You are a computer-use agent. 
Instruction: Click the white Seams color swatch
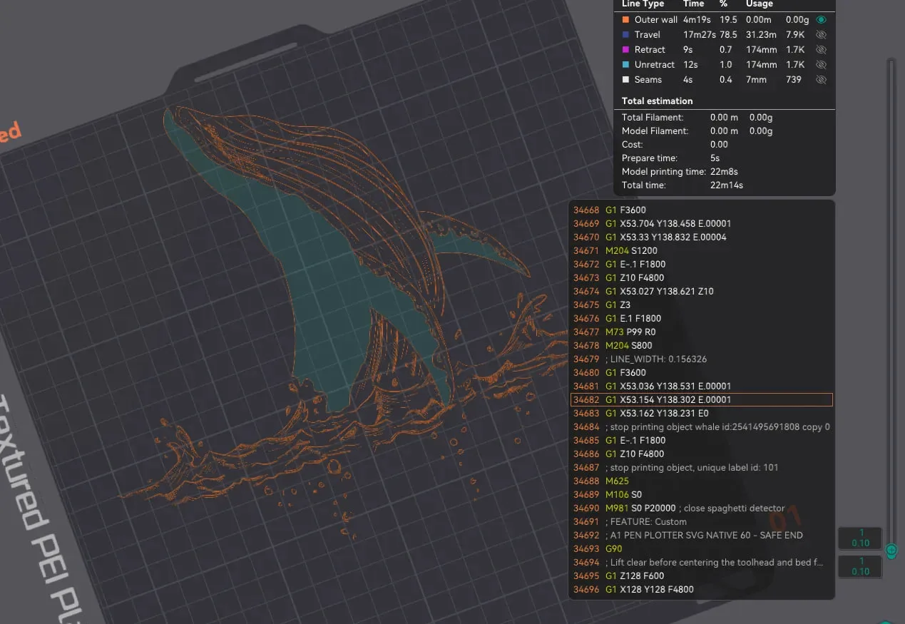coord(625,80)
